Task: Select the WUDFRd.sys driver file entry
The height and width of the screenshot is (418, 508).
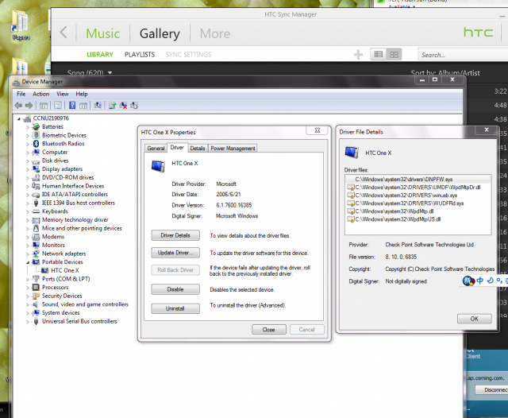Action: (418, 203)
